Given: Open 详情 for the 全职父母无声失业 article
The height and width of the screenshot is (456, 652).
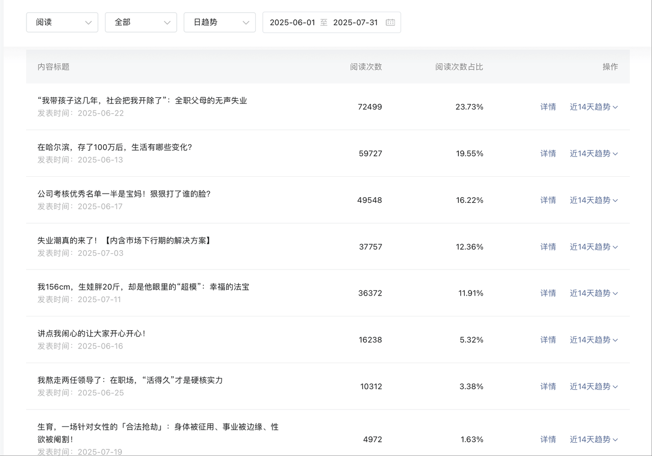Looking at the screenshot, I should tap(548, 107).
